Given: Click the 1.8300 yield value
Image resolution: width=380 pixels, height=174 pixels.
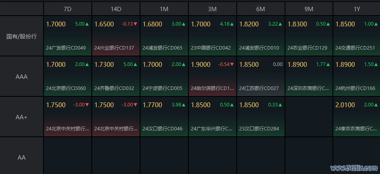Looking at the screenshot, I should [x=297, y=24].
